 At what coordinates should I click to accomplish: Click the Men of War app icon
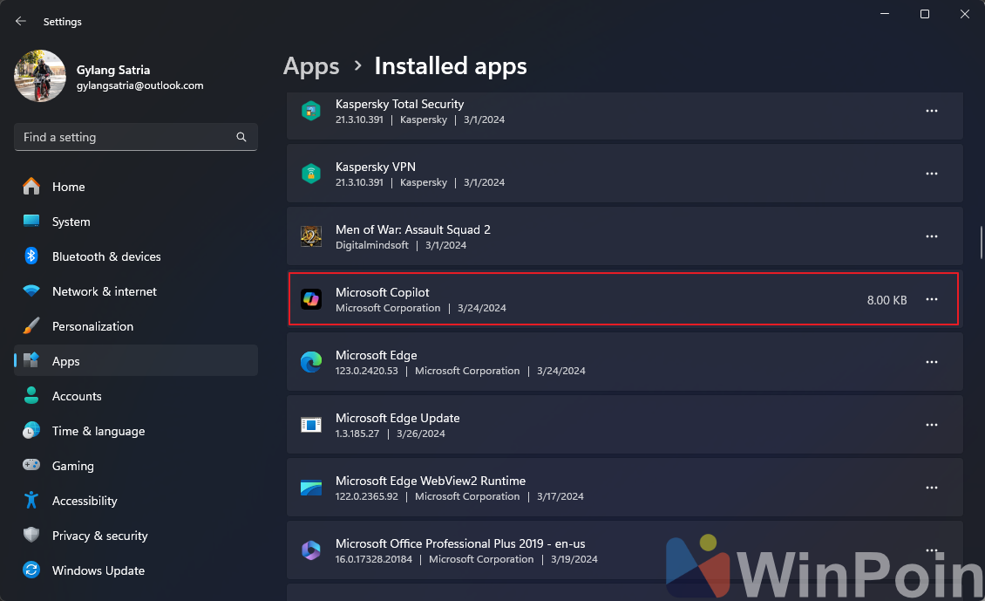(x=311, y=236)
